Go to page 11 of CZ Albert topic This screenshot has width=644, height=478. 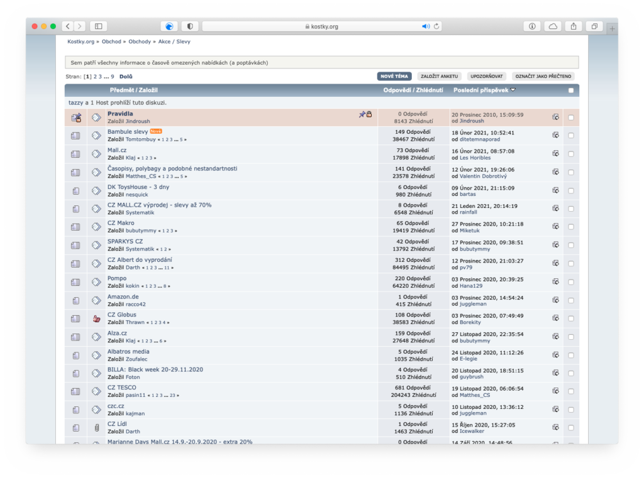(167, 268)
